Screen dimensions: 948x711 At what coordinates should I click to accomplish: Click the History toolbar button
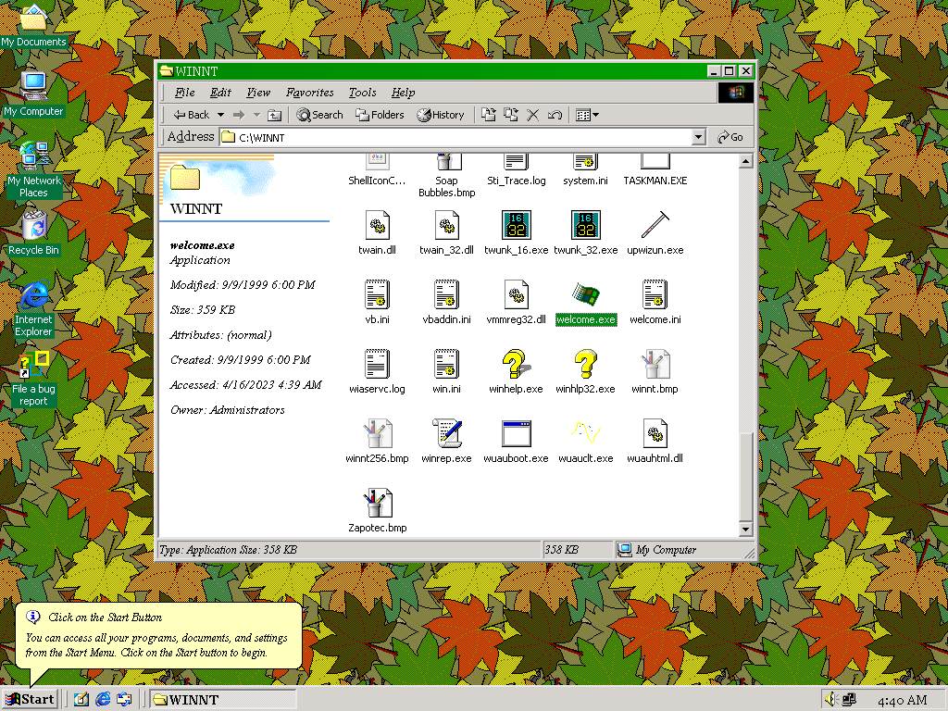point(441,115)
